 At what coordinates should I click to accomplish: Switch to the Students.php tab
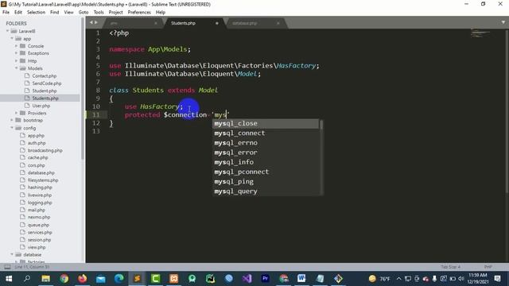184,23
